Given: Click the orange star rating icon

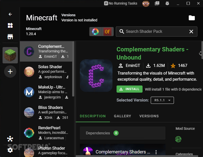Looking at the screenshot, I should [x=173, y=66].
